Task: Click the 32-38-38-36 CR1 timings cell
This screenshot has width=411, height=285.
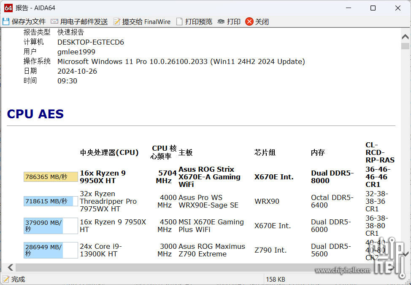Action: pos(377,201)
